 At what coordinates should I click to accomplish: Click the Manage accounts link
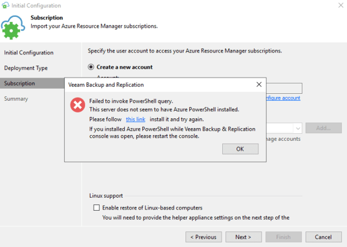(x=283, y=139)
